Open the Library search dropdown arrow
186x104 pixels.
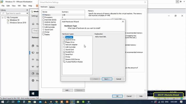pyautogui.click(x=27, y=14)
